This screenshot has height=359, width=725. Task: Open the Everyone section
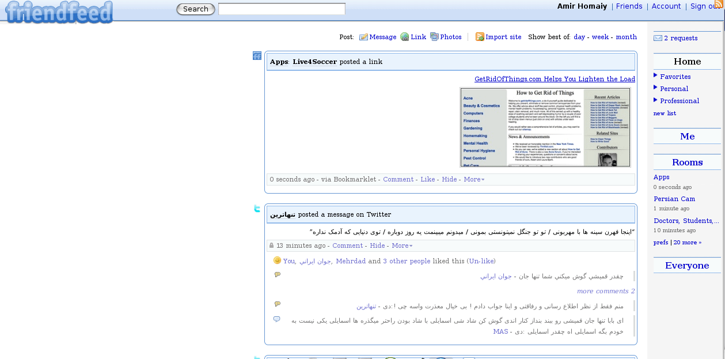687,265
